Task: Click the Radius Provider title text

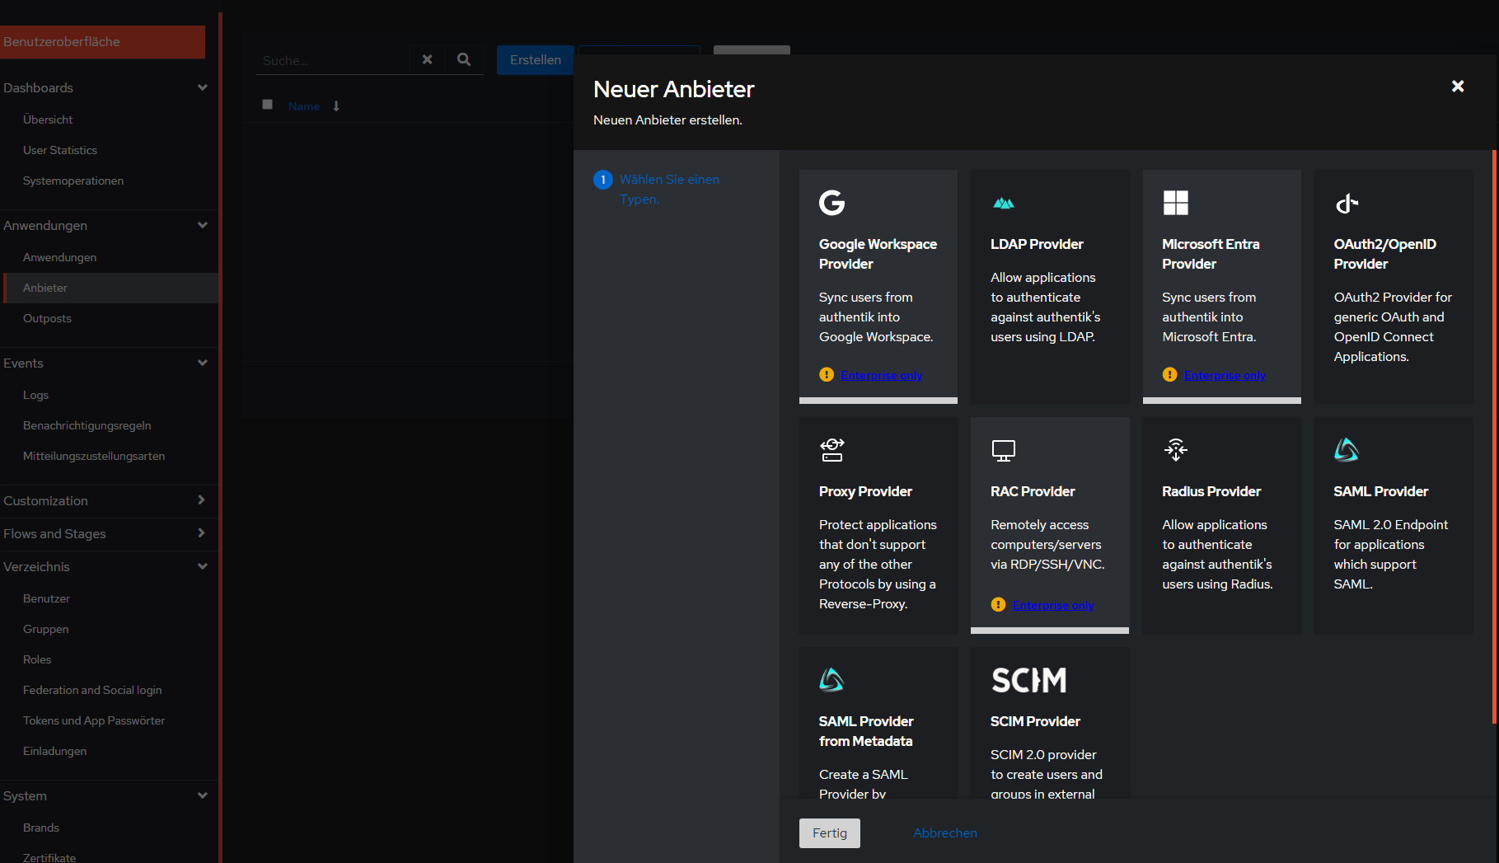Action: [x=1211, y=491]
